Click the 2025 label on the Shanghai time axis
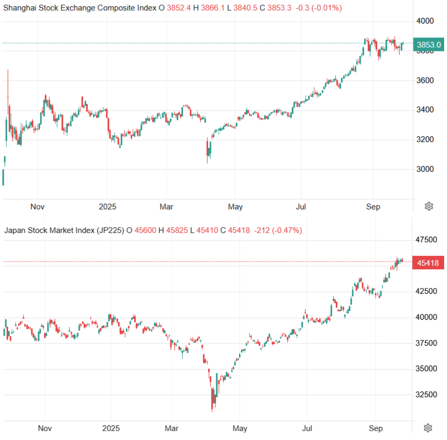This screenshot has height=440, width=447. coord(107,207)
